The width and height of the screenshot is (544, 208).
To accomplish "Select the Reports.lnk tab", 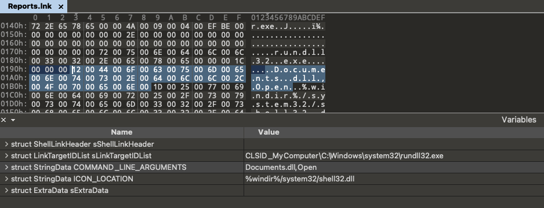I will click(x=33, y=6).
